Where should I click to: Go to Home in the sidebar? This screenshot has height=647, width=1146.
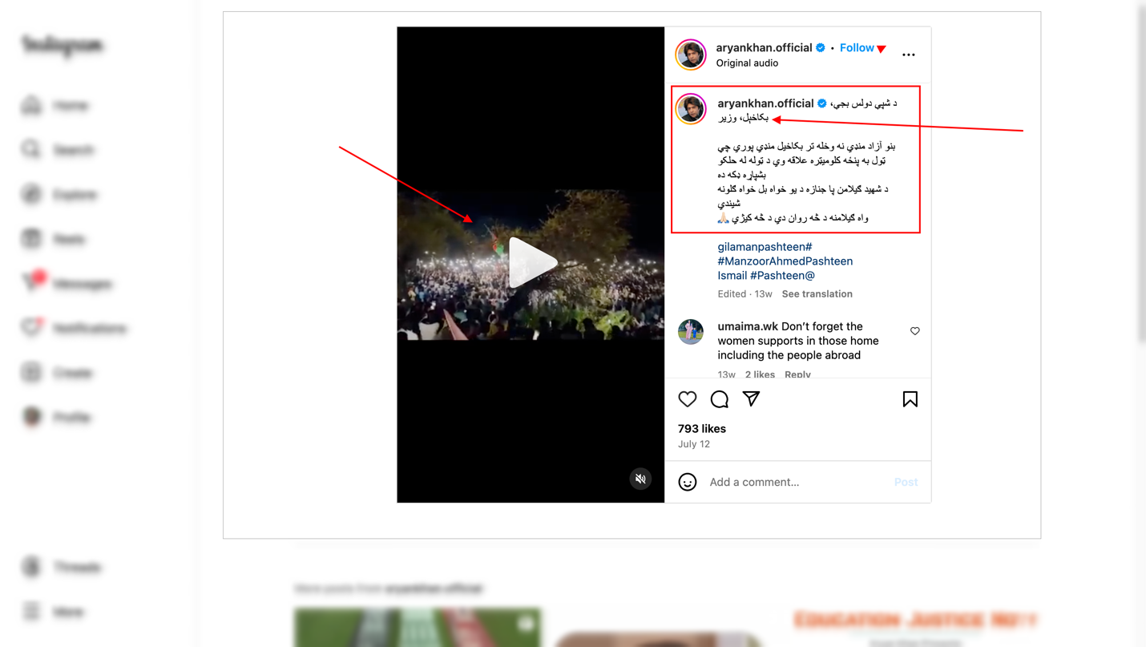(x=54, y=105)
